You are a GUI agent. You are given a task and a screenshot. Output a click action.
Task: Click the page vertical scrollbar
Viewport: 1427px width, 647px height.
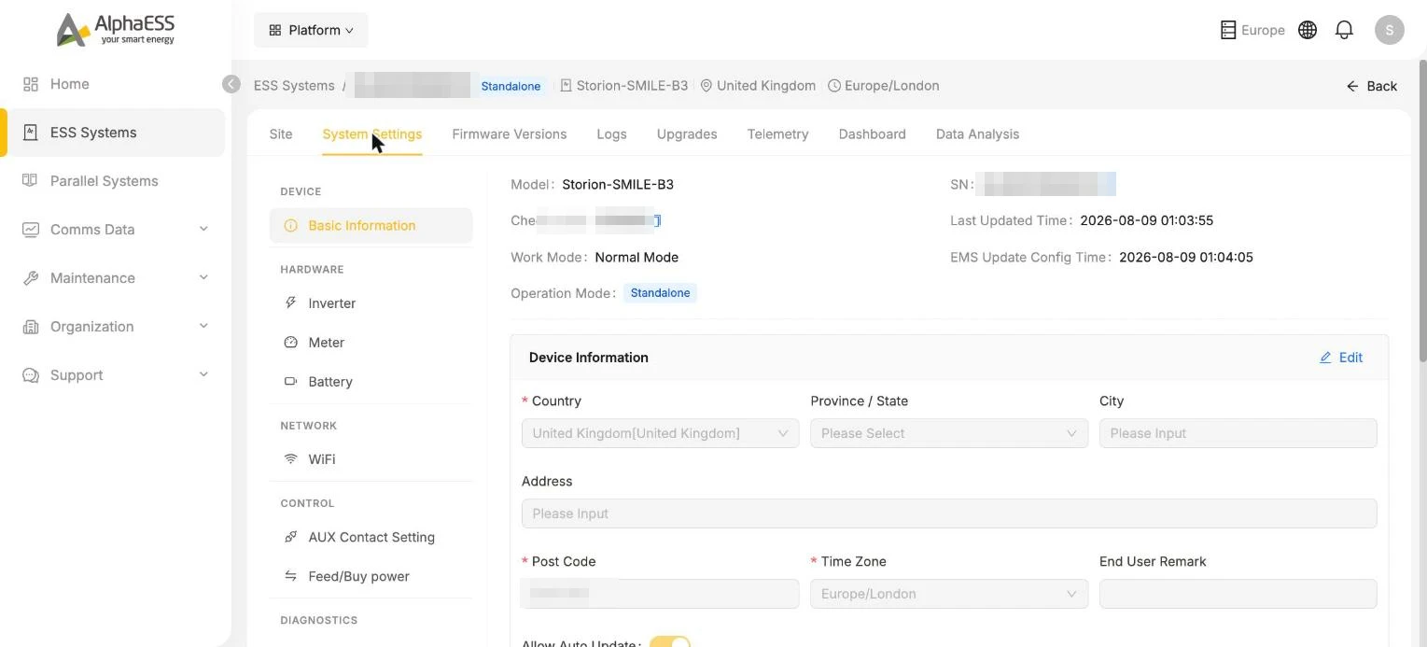tap(1422, 210)
